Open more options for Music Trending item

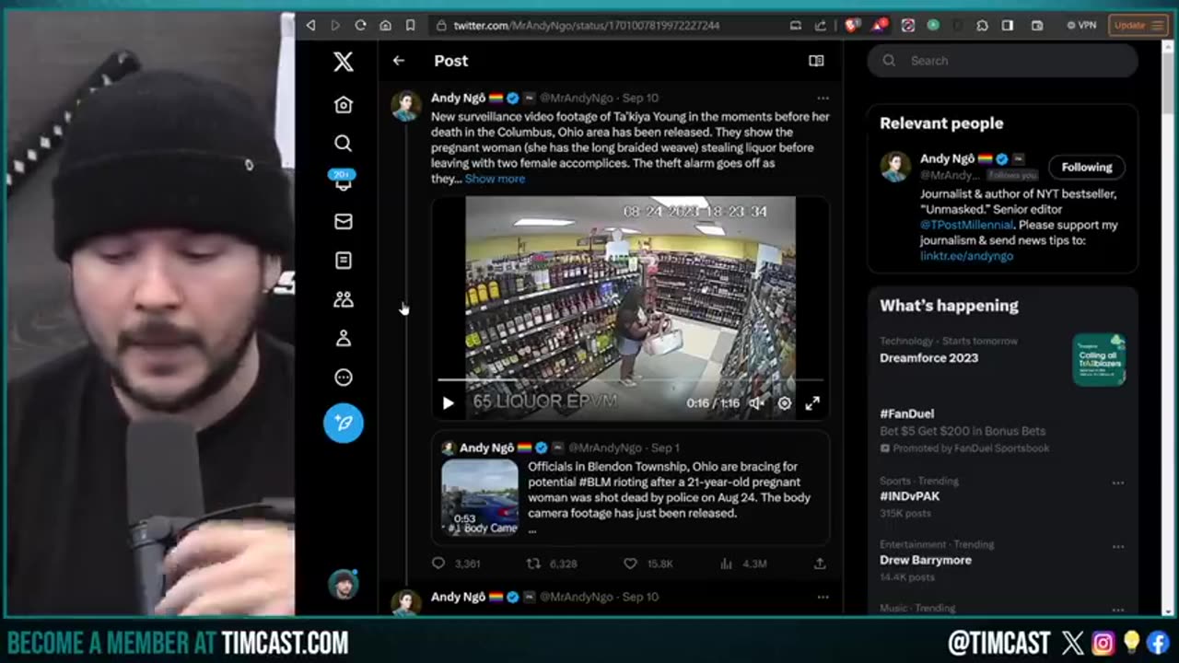click(1117, 609)
